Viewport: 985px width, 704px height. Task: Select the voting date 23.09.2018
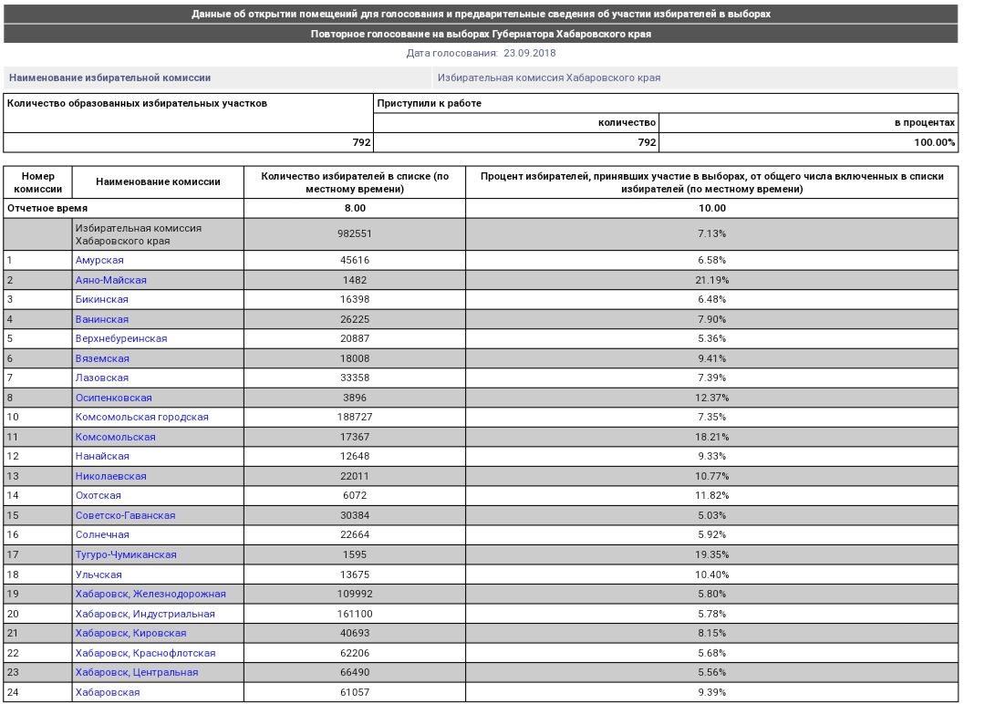[x=530, y=54]
